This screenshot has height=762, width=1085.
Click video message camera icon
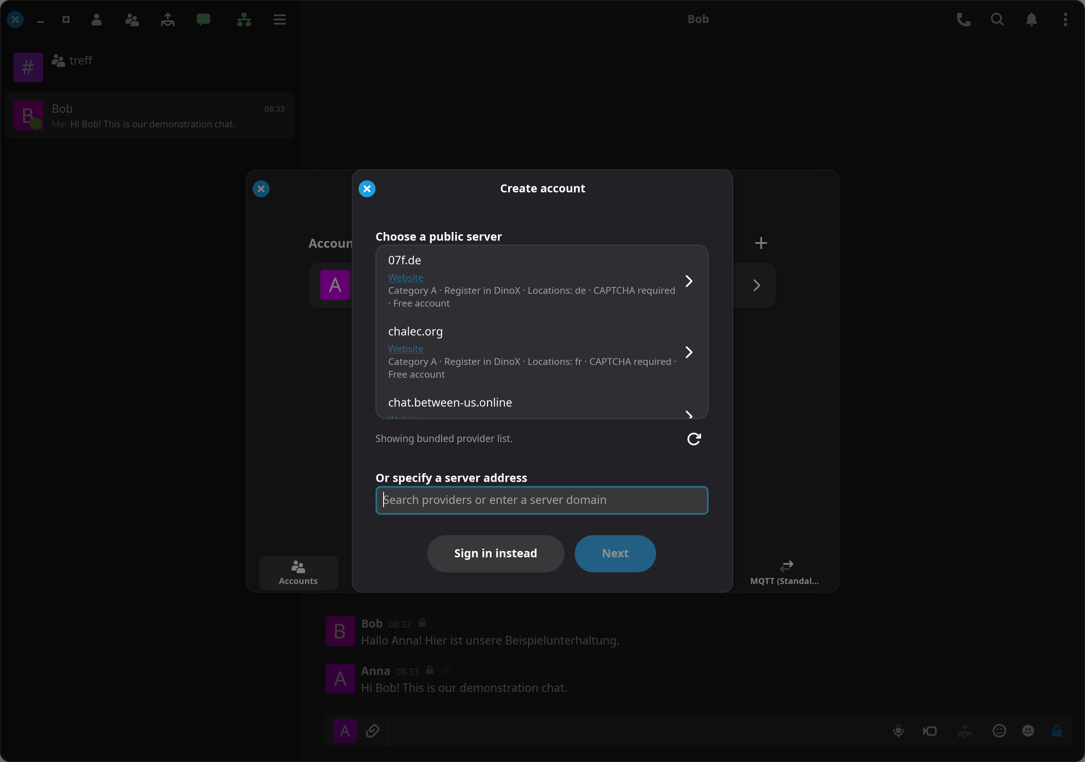[930, 731]
